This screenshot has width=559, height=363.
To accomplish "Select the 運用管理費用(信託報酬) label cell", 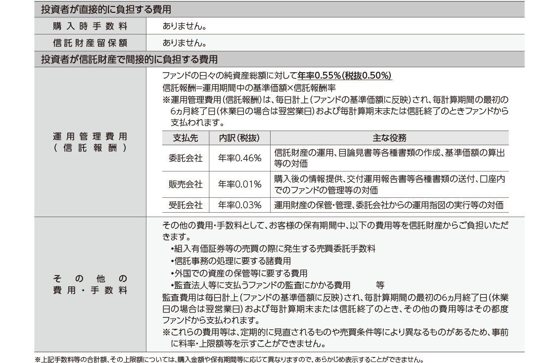I will coord(90,141).
